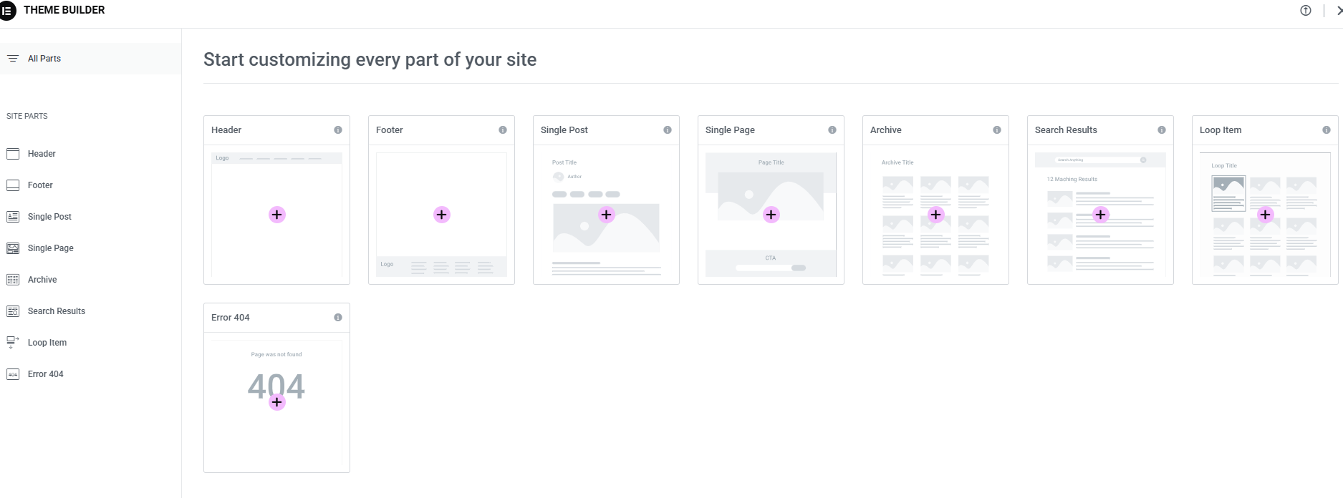Click the Search Results card preview plus

1101,215
